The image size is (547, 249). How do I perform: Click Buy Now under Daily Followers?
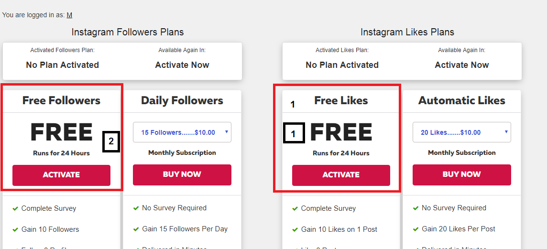(x=182, y=174)
